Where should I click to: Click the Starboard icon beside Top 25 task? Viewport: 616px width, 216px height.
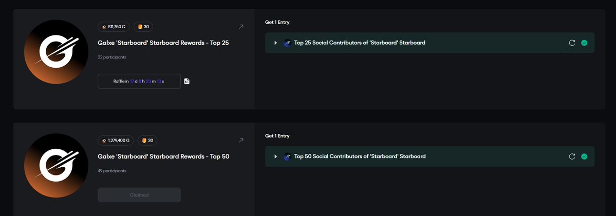288,43
